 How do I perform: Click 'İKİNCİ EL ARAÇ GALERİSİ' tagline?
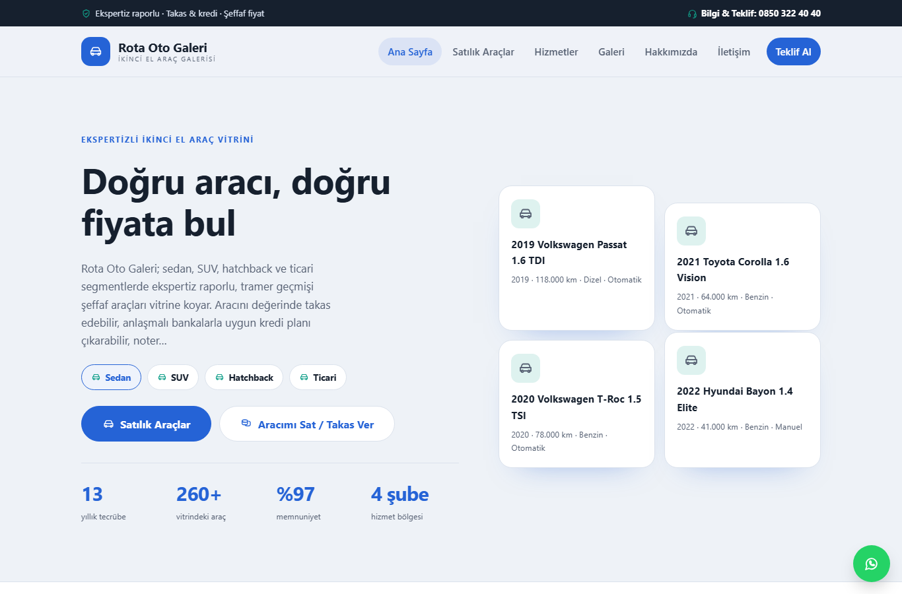click(x=166, y=59)
